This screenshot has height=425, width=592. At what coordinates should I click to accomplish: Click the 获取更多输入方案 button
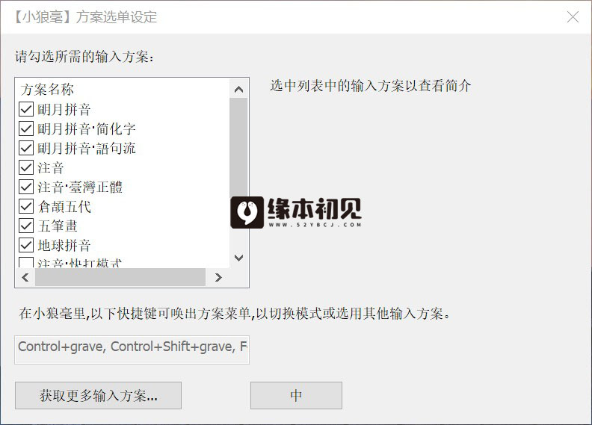point(98,396)
